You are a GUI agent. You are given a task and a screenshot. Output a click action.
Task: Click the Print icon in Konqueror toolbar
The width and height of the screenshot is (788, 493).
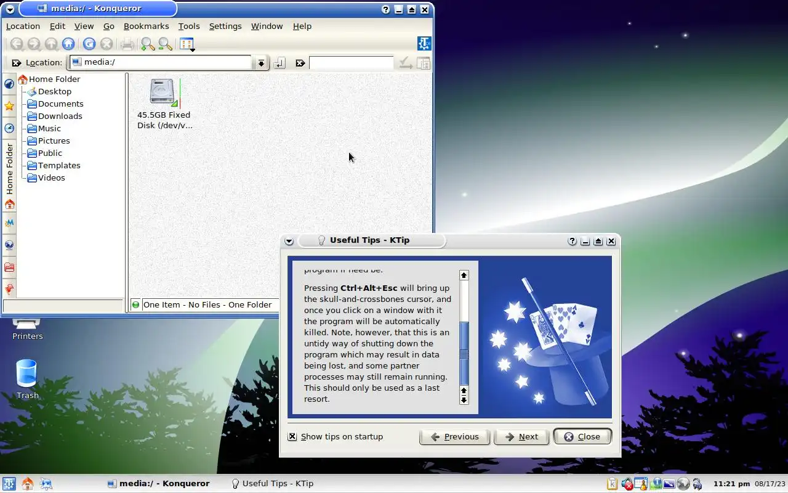pyautogui.click(x=127, y=44)
